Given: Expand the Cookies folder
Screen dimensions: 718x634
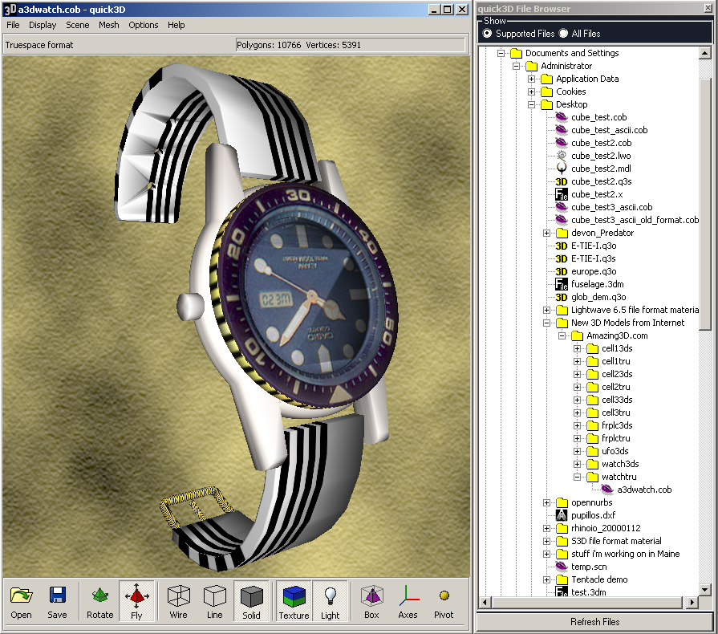Looking at the screenshot, I should [531, 91].
